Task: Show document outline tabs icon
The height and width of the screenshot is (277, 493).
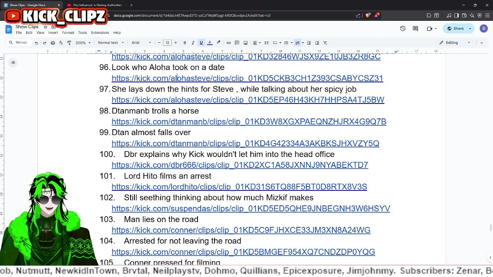Action: [13, 63]
